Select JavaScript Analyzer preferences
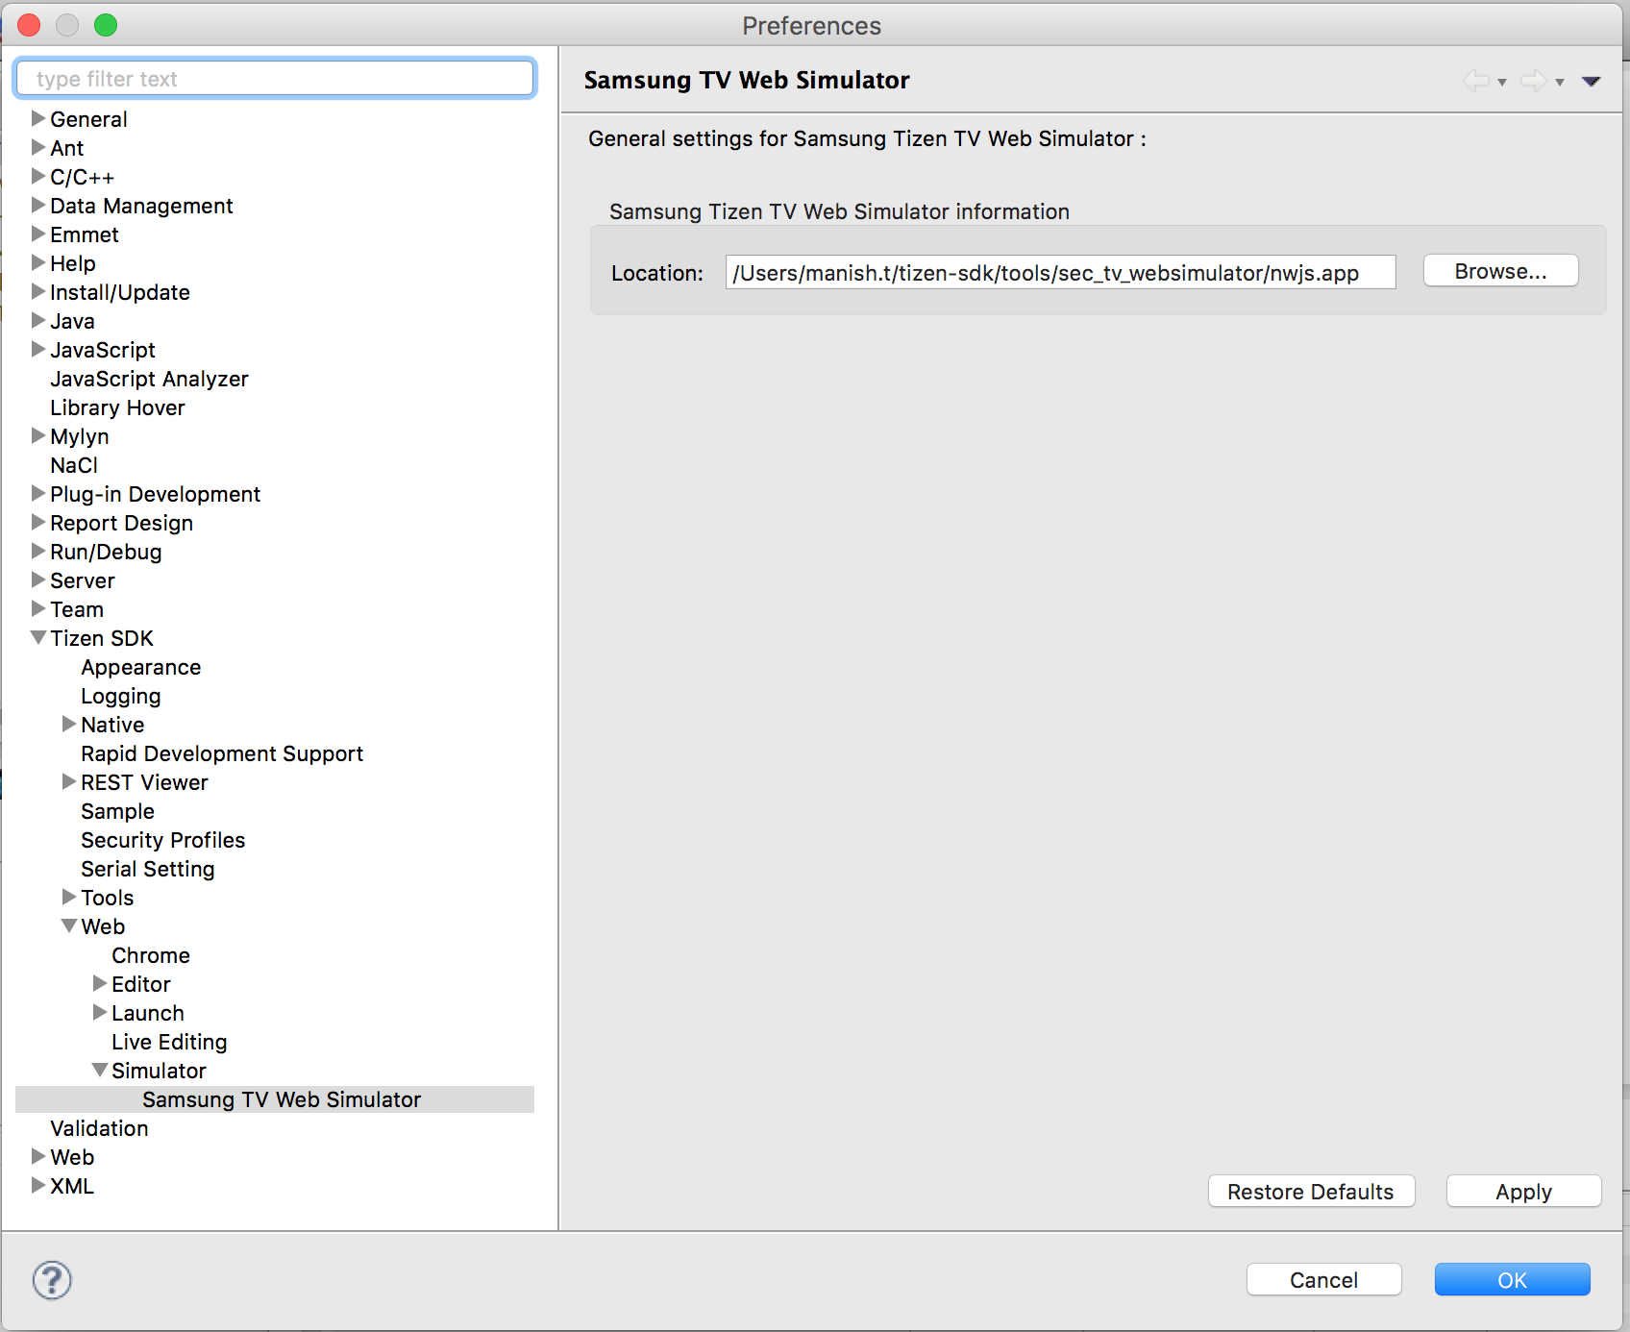Screen dimensions: 1630x1332 click(149, 379)
